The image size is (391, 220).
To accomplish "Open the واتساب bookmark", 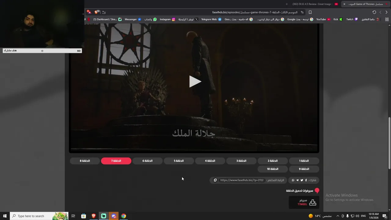I will (150, 19).
